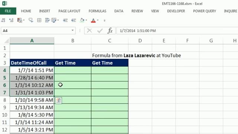Open the PAGE LAYOUT tab
The image size is (238, 134).
70,11
